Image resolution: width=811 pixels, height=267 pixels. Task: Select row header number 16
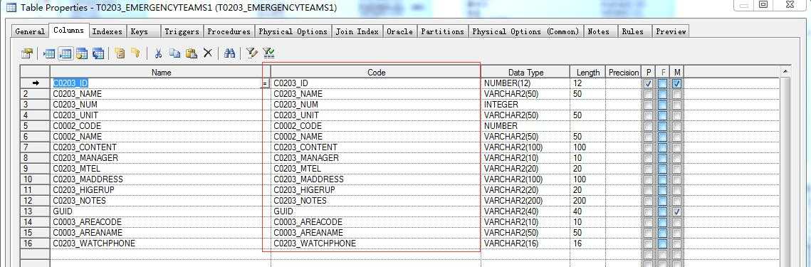tap(35, 244)
